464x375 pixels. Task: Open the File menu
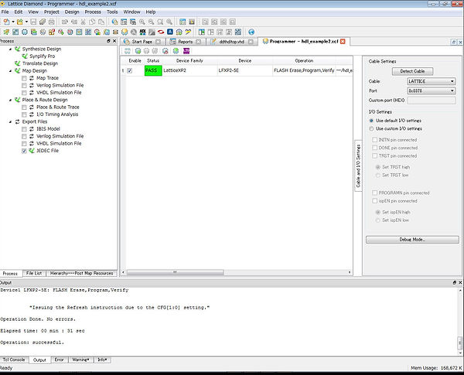point(5,12)
